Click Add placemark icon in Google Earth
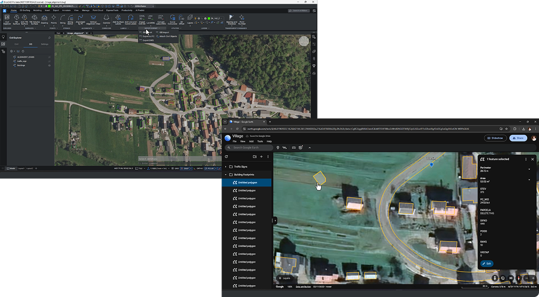The image size is (539, 297). pos(278,148)
